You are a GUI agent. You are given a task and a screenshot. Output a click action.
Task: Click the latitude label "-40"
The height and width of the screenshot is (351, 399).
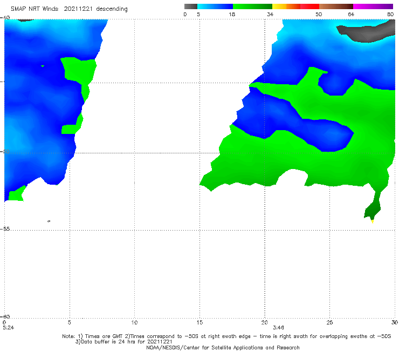tap(5, 18)
